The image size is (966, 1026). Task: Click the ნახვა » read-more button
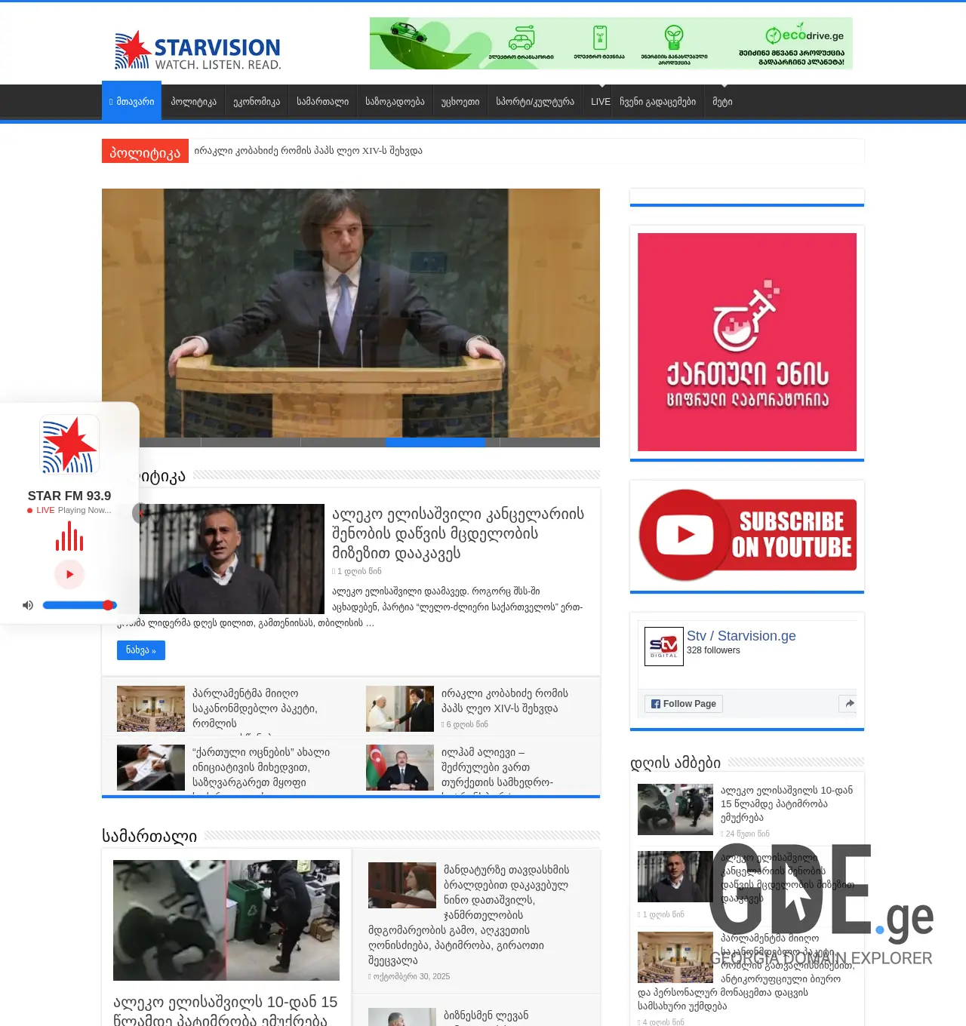coord(140,650)
